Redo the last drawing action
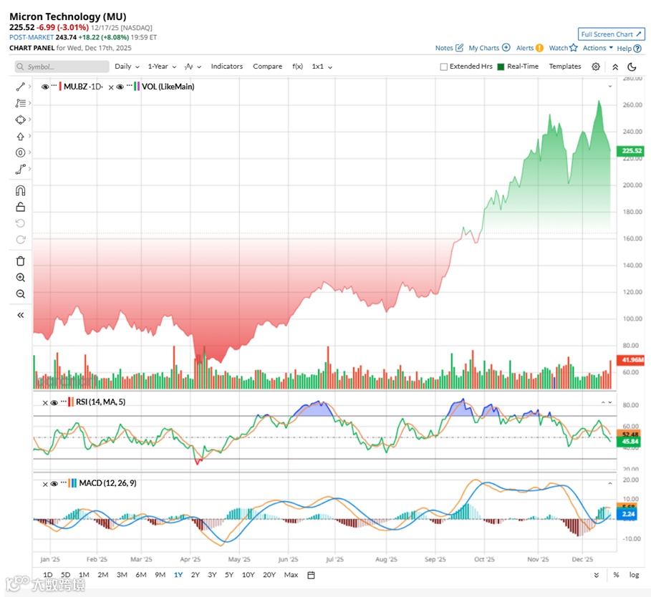 pyautogui.click(x=20, y=239)
